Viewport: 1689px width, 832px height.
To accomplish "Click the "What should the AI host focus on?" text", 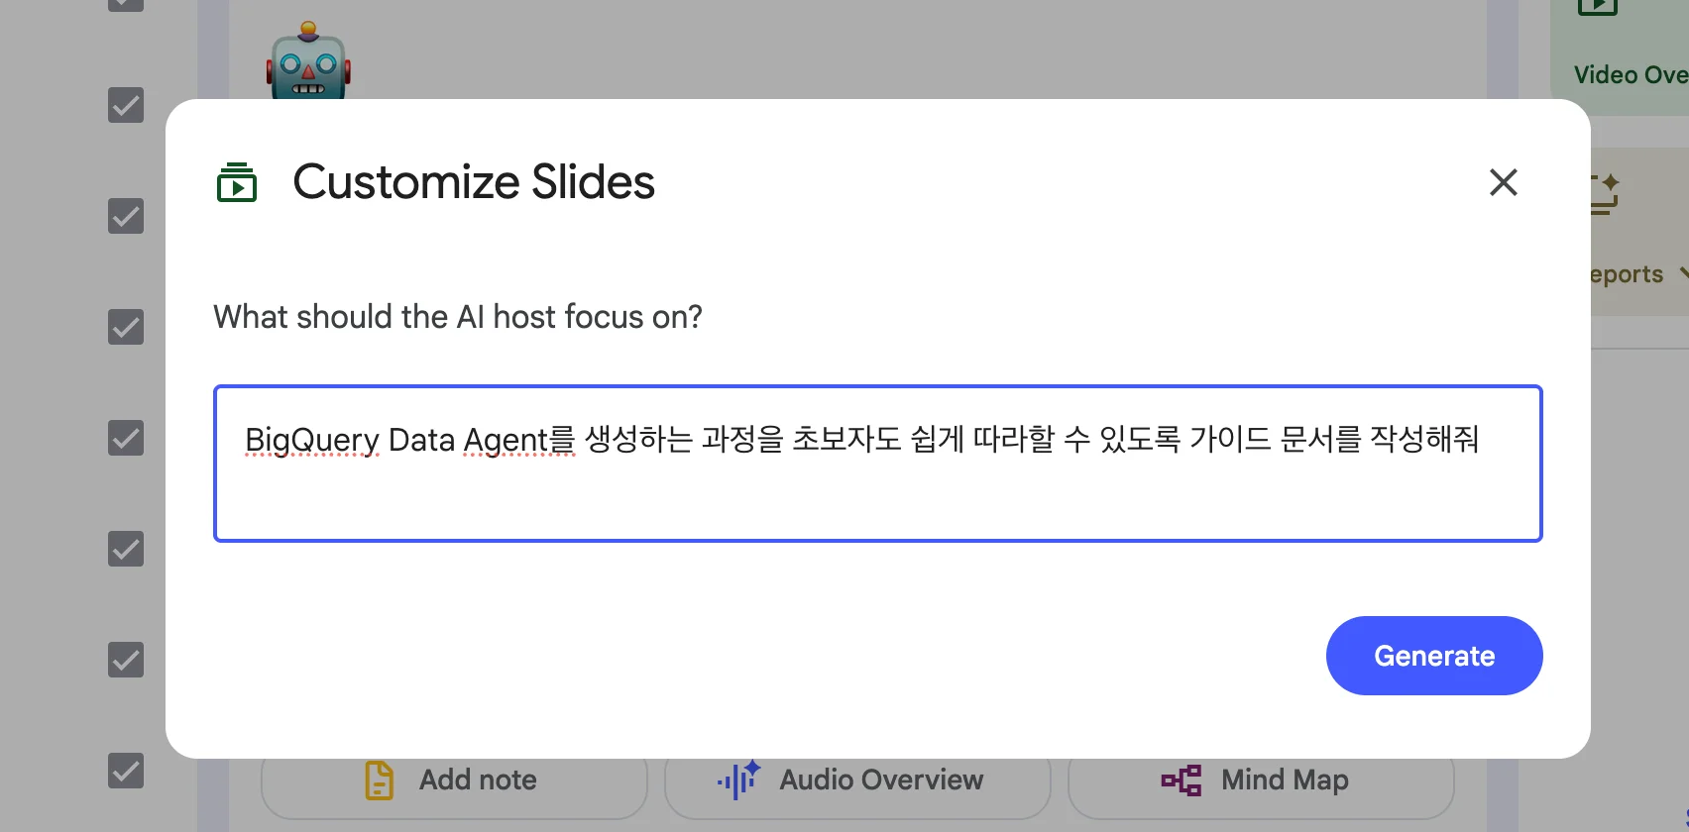I will click(x=458, y=317).
